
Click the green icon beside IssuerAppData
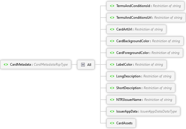pyautogui.click(x=112, y=111)
